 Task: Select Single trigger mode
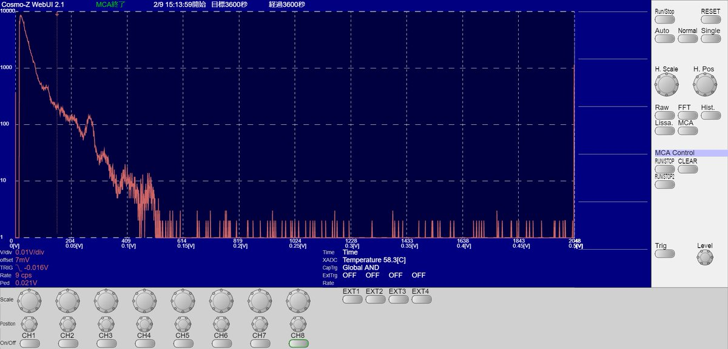pos(710,39)
